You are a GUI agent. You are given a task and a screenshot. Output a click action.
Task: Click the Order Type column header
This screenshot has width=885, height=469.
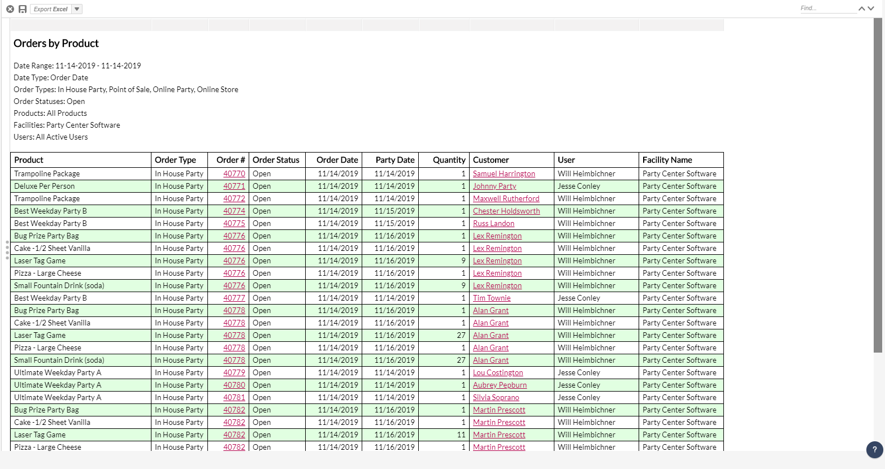180,160
